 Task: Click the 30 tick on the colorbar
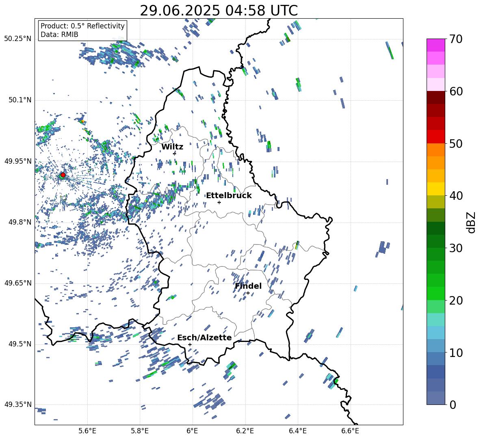456,248
